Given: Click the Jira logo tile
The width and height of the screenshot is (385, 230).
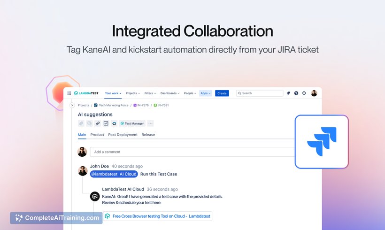Looking at the screenshot, I should pos(322,142).
